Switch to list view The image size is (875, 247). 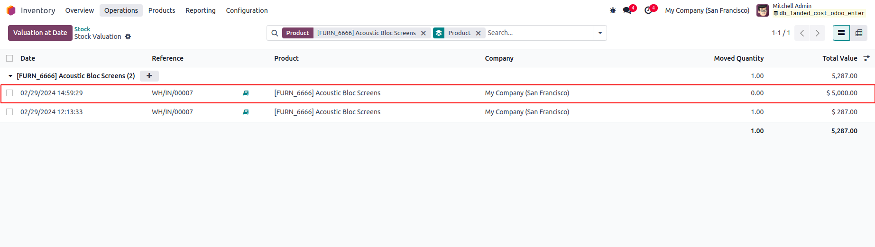(841, 33)
